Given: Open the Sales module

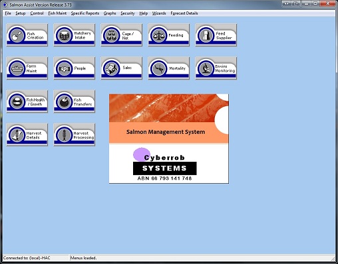Looking at the screenshot, I should [122, 68].
